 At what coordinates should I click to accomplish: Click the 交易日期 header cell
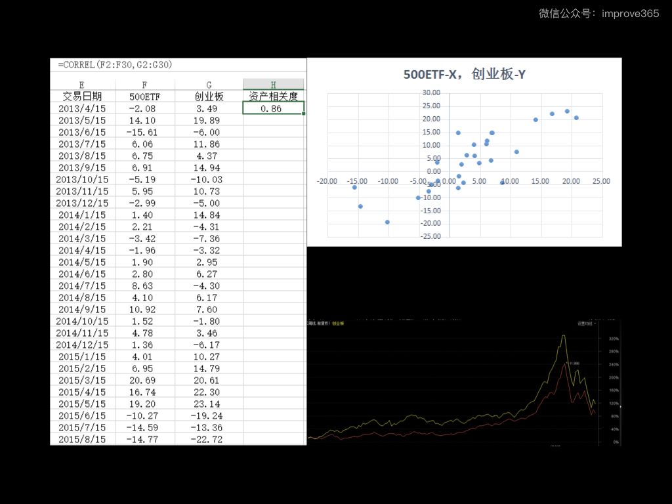coord(81,96)
